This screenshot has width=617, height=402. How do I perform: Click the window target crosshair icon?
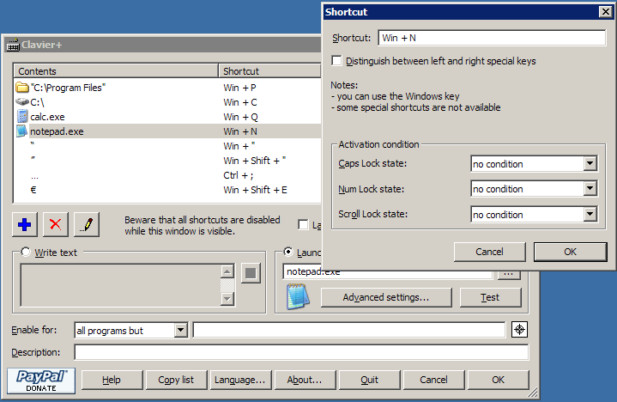[x=519, y=330]
